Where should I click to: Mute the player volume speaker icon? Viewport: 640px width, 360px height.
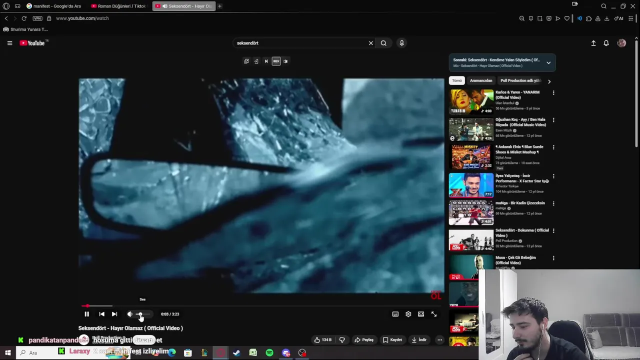tap(130, 314)
